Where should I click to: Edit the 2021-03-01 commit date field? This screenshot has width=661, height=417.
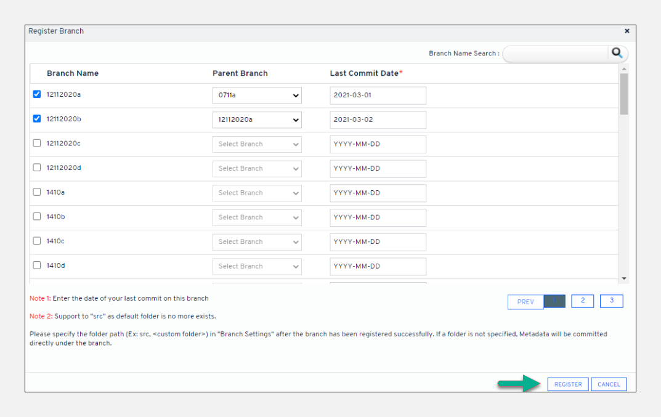[378, 95]
